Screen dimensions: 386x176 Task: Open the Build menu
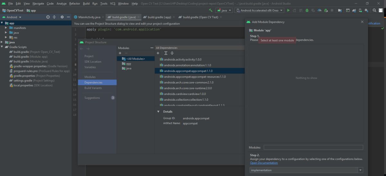(86, 3)
